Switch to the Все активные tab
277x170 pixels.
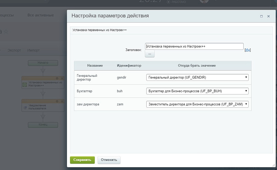pyautogui.click(x=41, y=15)
